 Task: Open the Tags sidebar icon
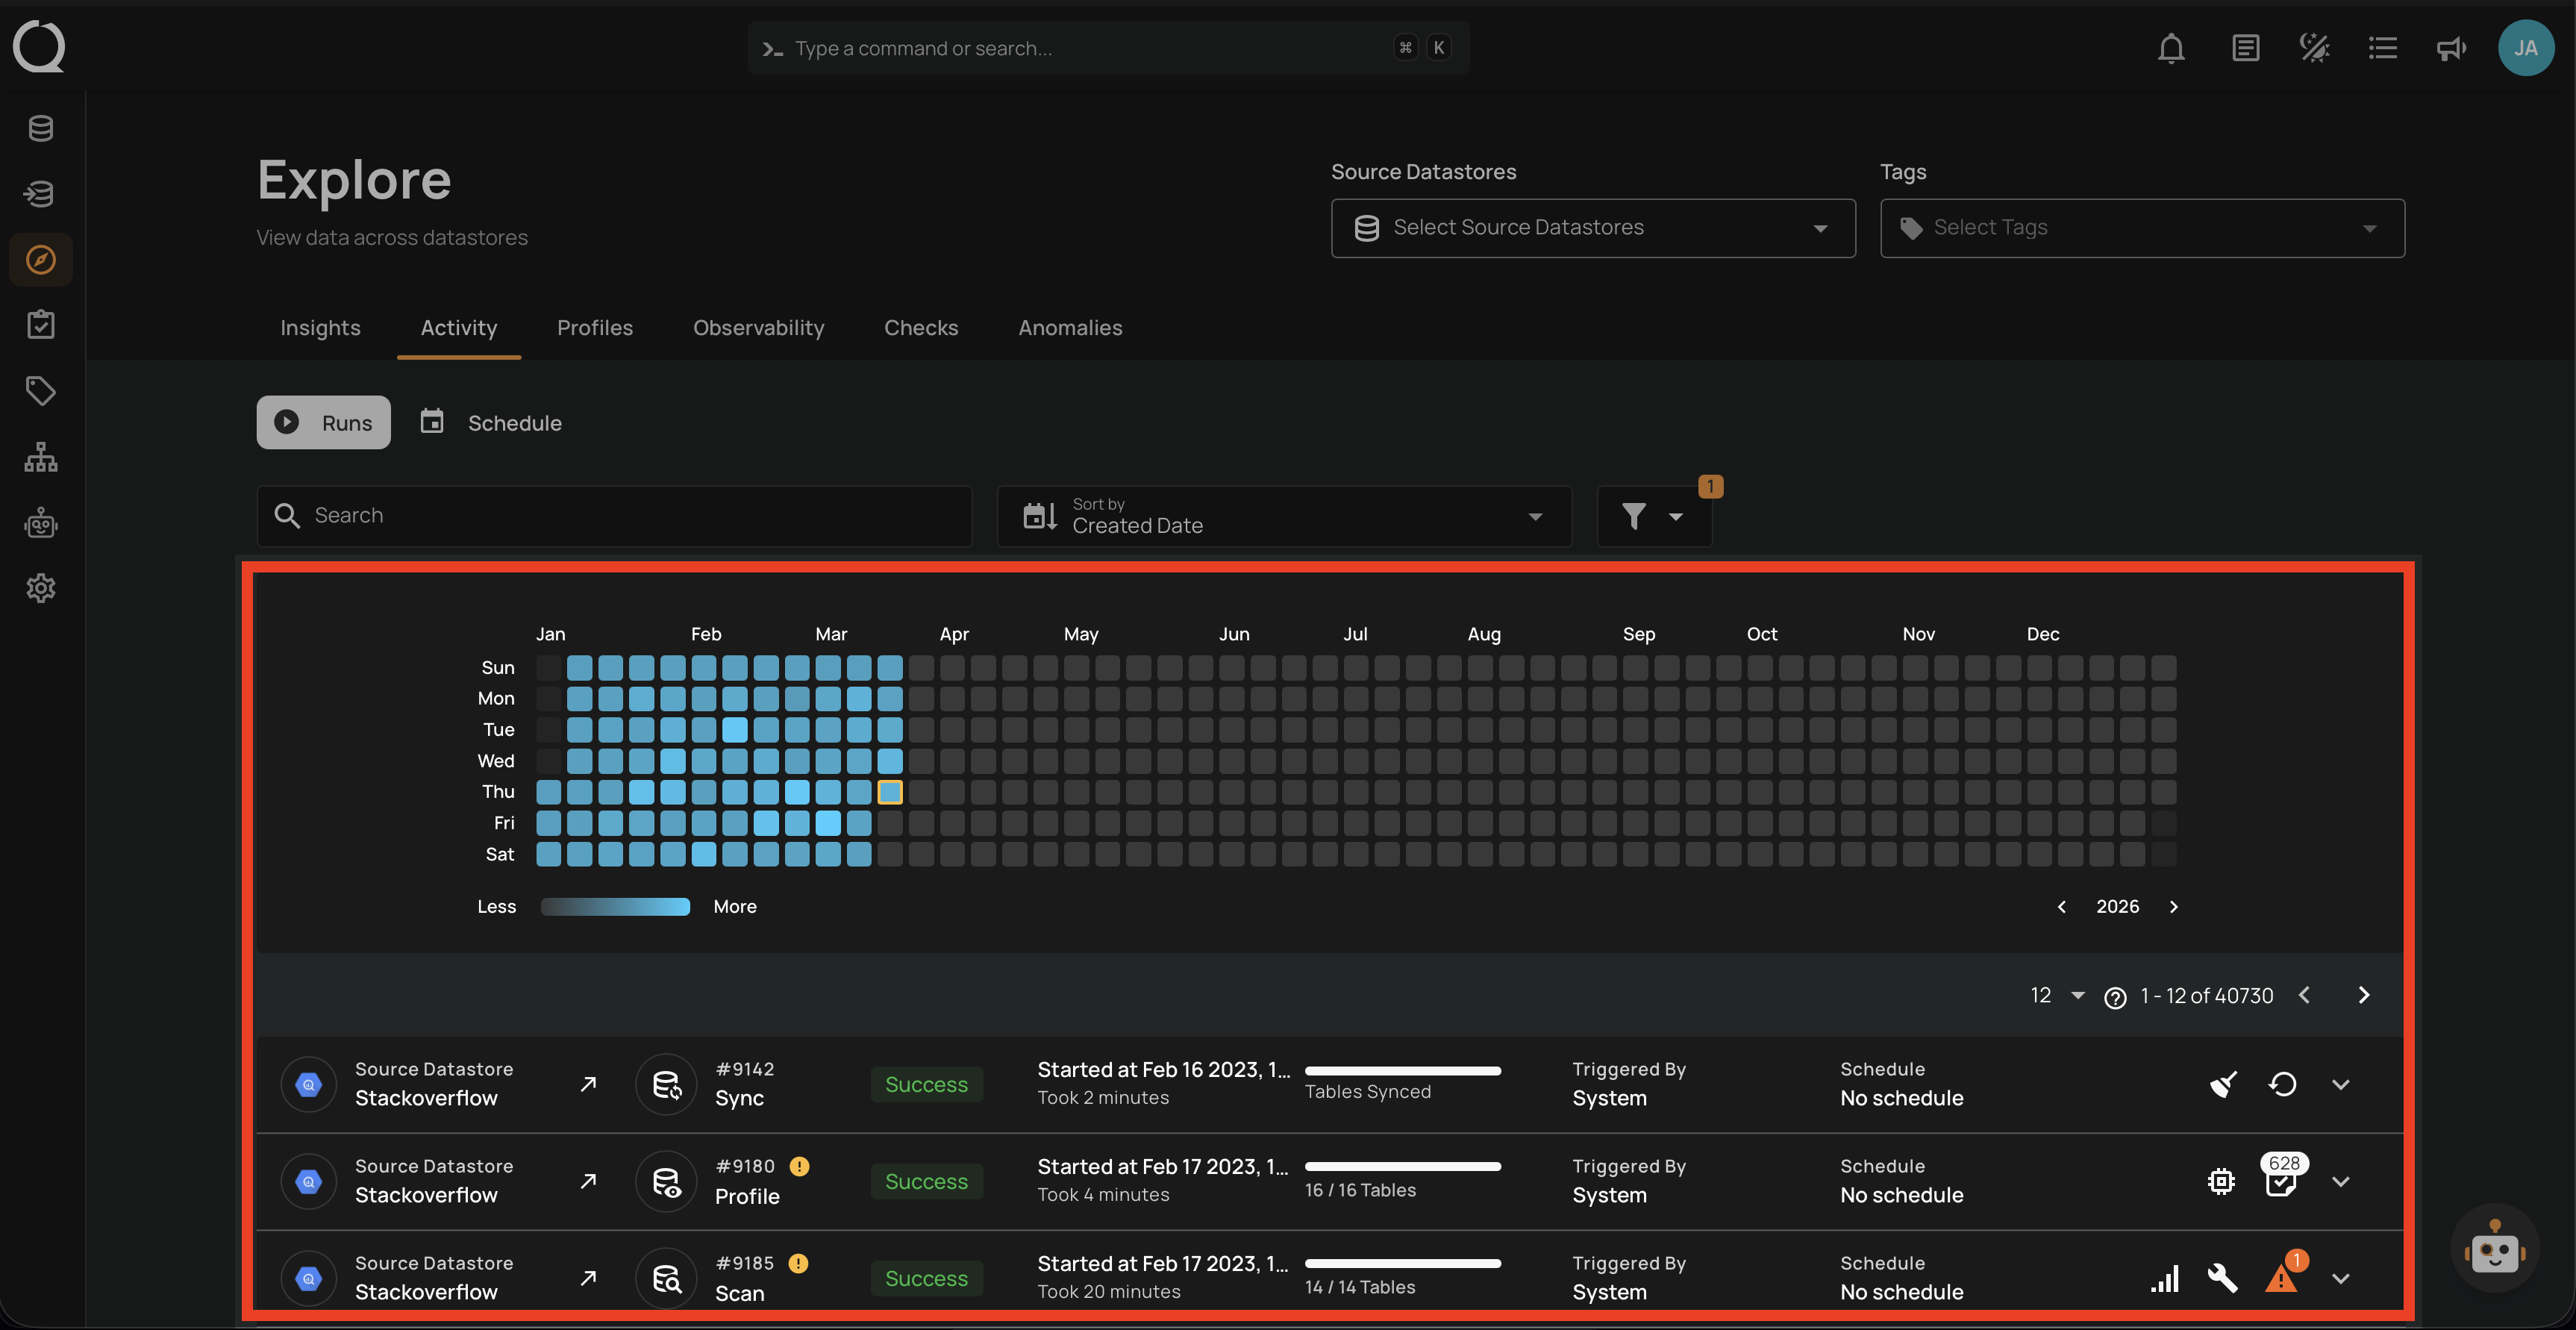[x=40, y=390]
